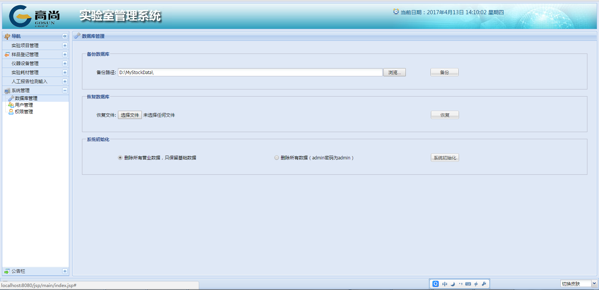Click the 样品登记管理 arrow icon
The width and height of the screenshot is (599, 290).
(x=7, y=55)
